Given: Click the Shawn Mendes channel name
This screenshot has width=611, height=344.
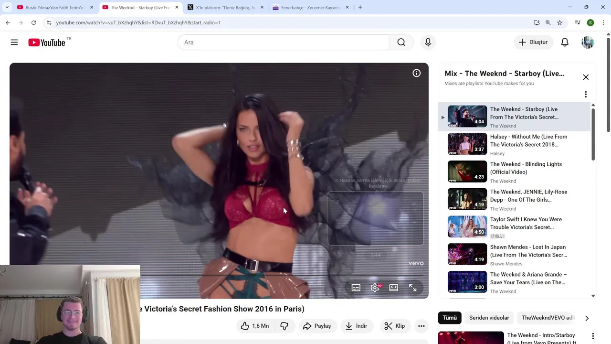Looking at the screenshot, I should tap(506, 264).
